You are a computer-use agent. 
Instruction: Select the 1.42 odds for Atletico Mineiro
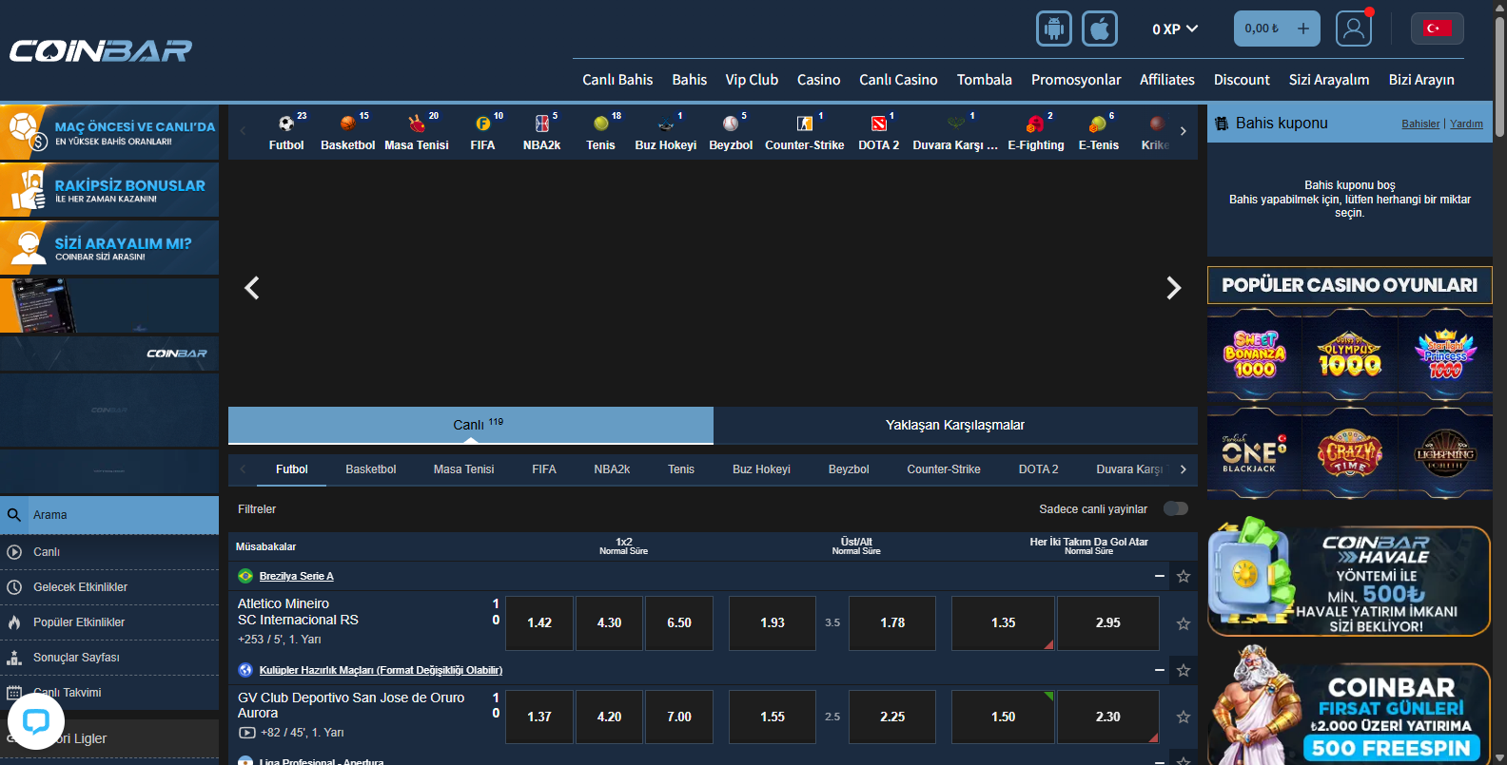tap(539, 623)
